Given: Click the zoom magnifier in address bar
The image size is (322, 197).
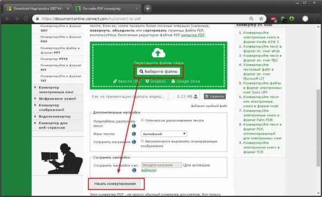Looking at the screenshot, I should (x=251, y=19).
